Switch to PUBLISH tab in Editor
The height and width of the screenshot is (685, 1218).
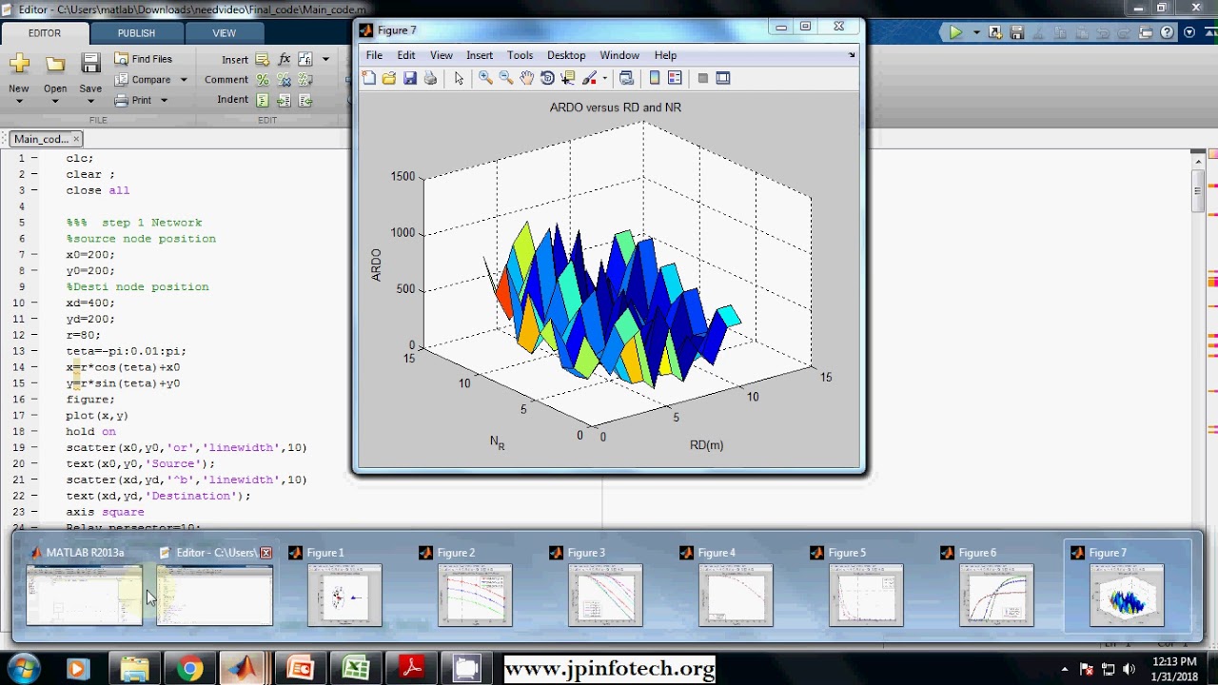[x=136, y=32]
